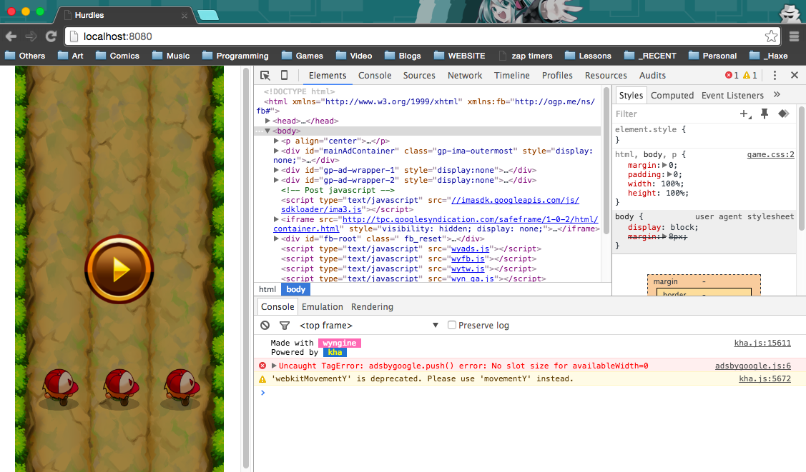806x472 pixels.
Task: Click the Styles filter input field
Action: coord(674,114)
